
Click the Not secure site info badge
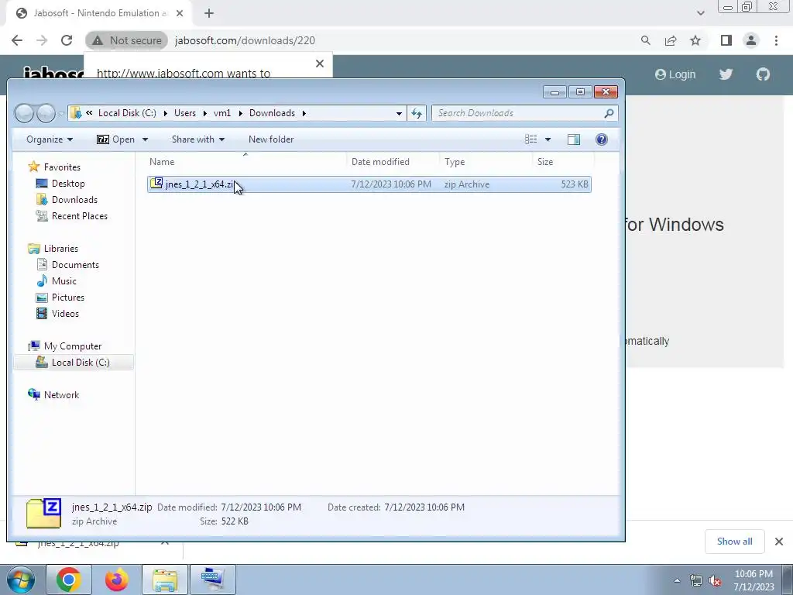click(126, 40)
